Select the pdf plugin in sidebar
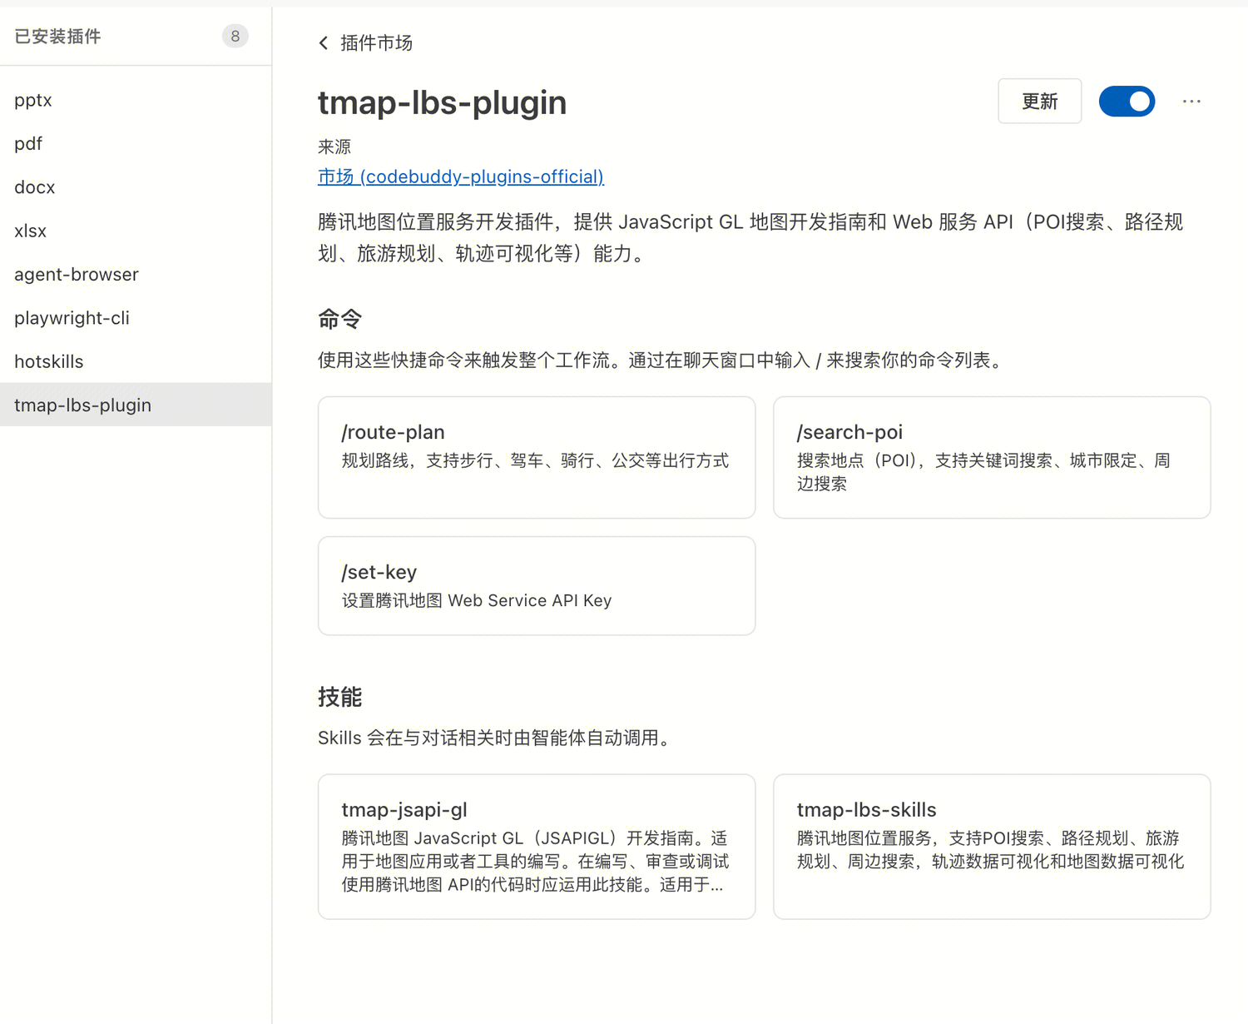Image resolution: width=1248 pixels, height=1024 pixels. click(28, 143)
